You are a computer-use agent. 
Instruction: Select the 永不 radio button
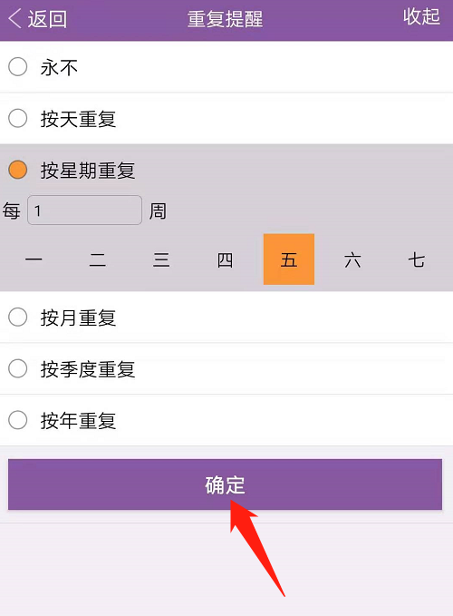tap(17, 66)
